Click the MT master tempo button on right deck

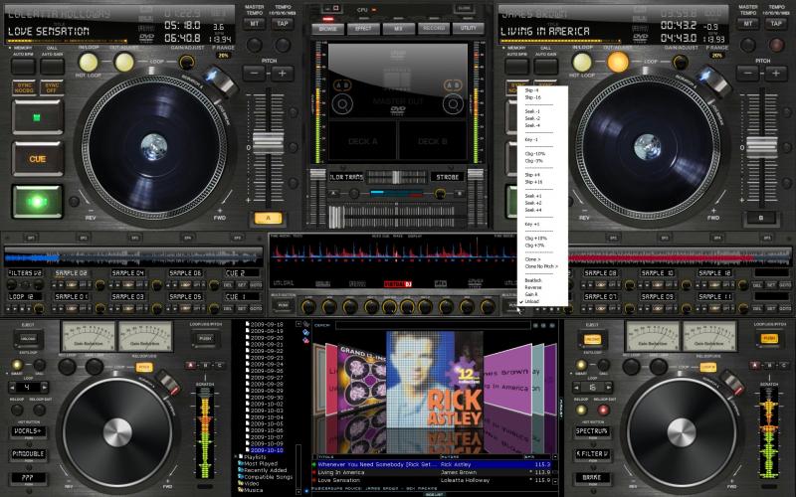point(744,21)
